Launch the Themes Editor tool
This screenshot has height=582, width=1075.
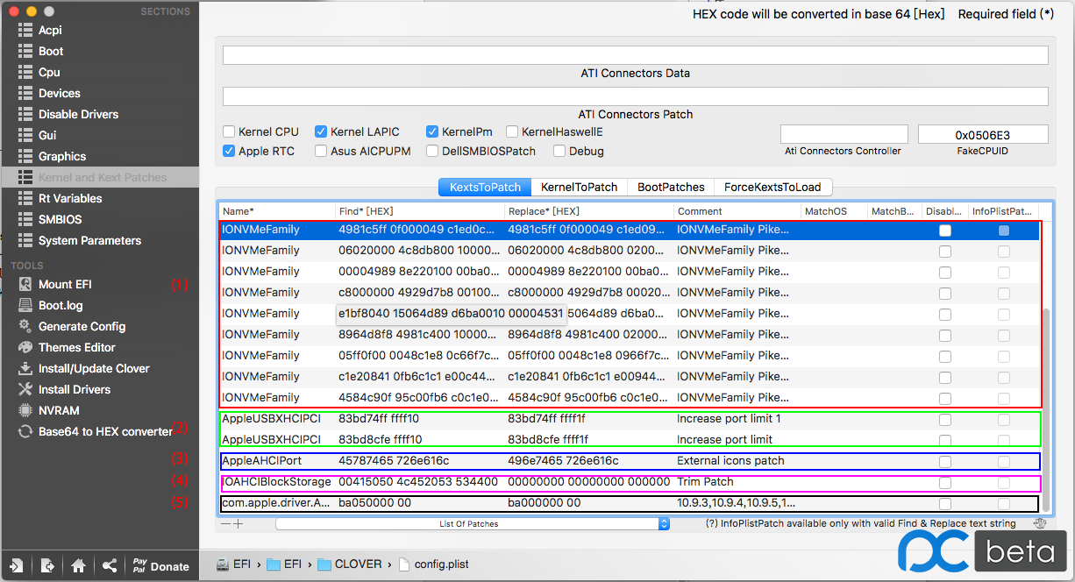pyautogui.click(x=77, y=347)
